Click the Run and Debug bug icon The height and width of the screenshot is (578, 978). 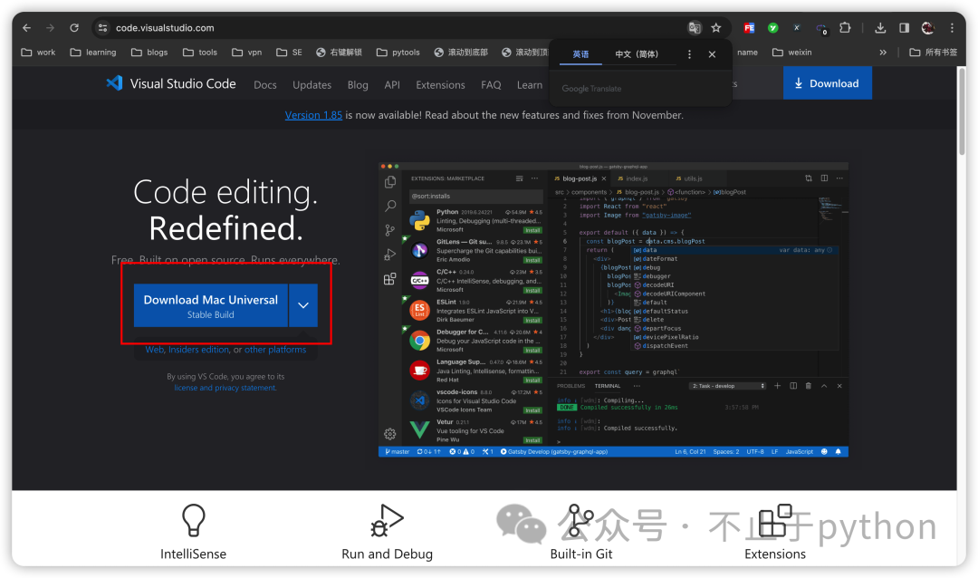(387, 520)
